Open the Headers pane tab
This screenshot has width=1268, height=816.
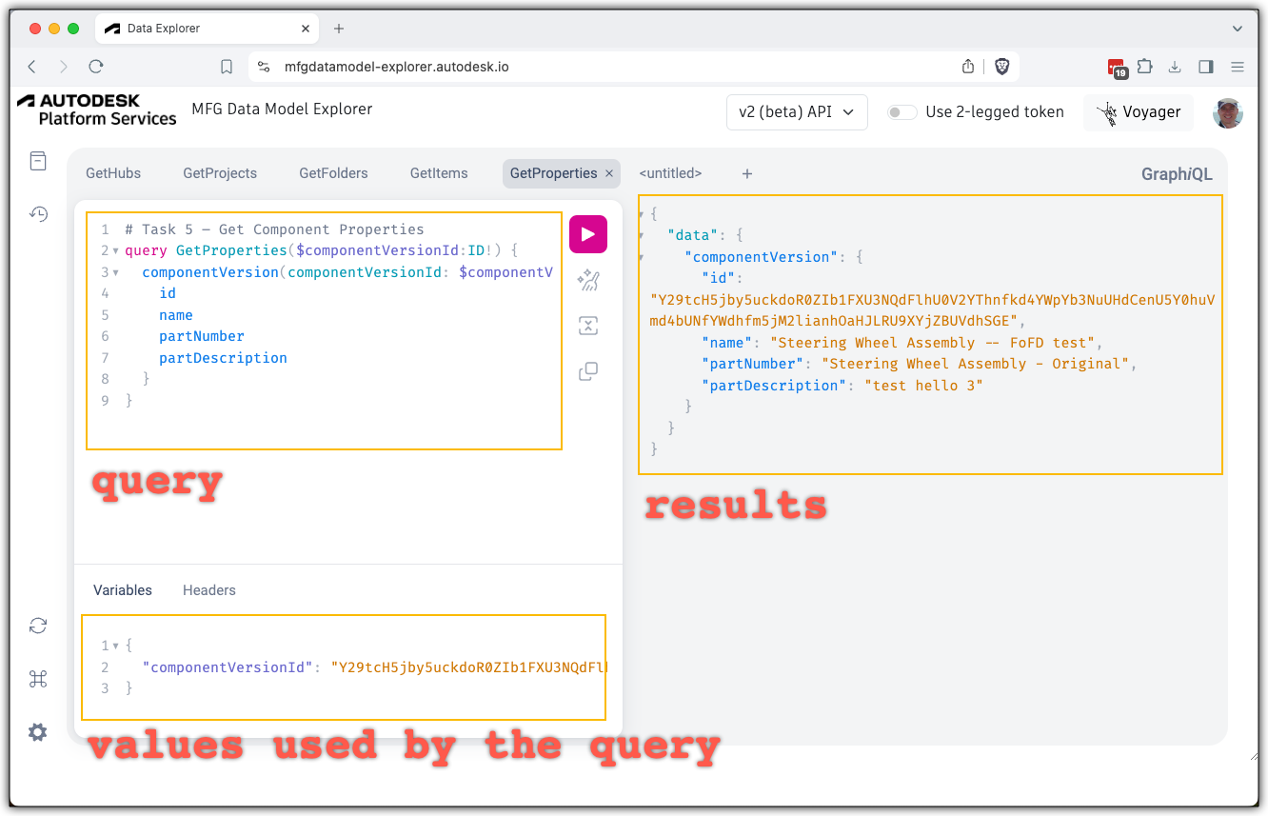[209, 590]
